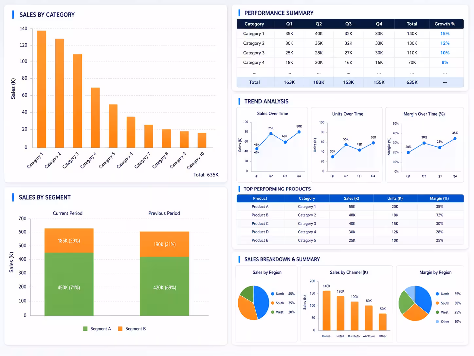Screen dimensions: 474x356
Task: Click the West legend entry in Sales by Region
Action: [283, 312]
